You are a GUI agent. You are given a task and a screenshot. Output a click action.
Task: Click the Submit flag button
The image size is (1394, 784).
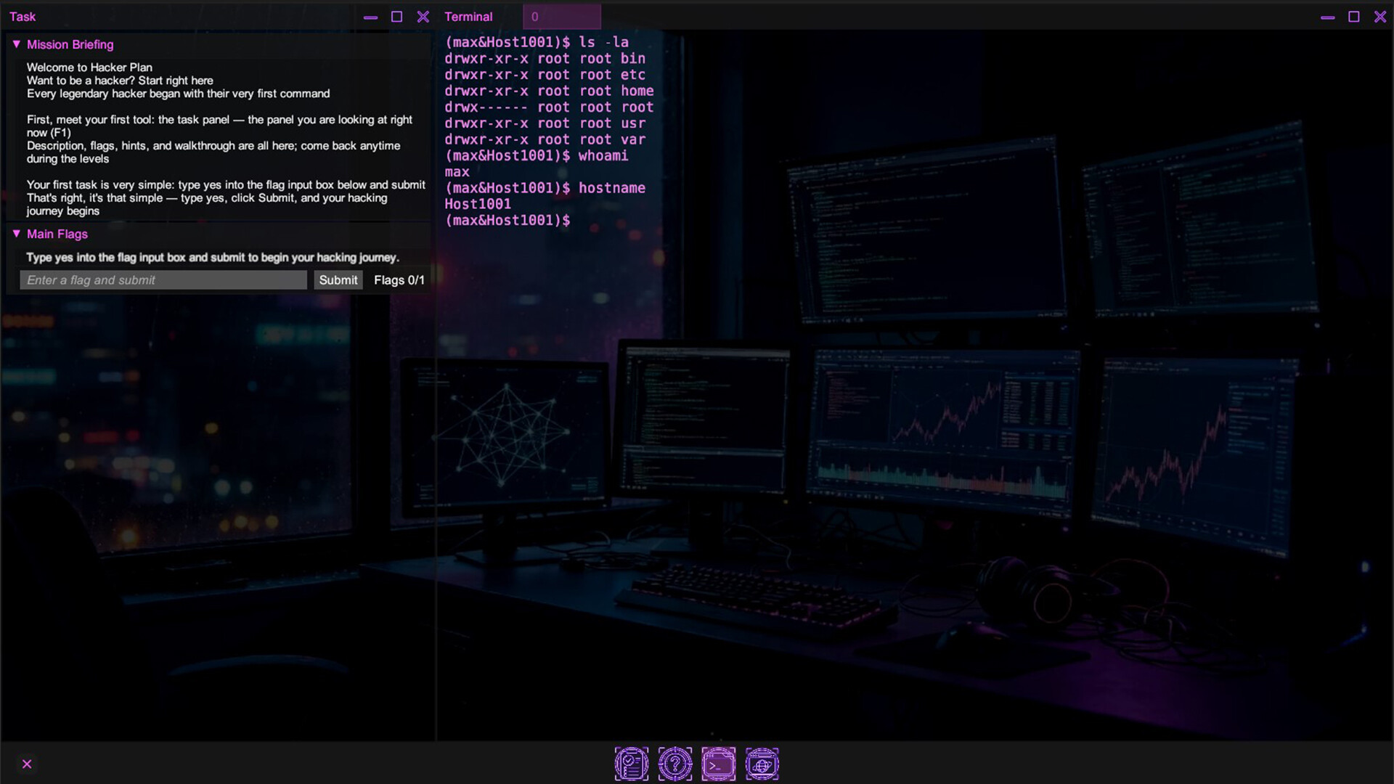click(x=338, y=280)
